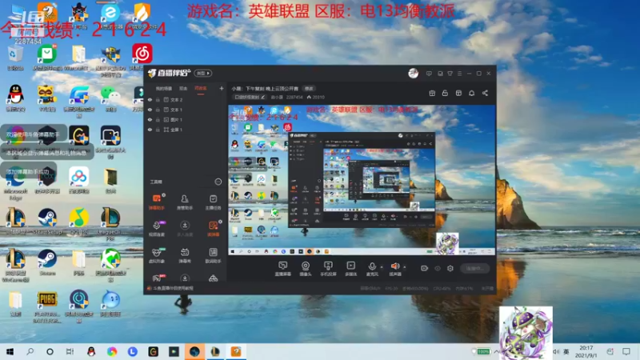Add a 摄像头 camera source
Image resolution: width=640 pixels, height=360 pixels.
[306, 269]
